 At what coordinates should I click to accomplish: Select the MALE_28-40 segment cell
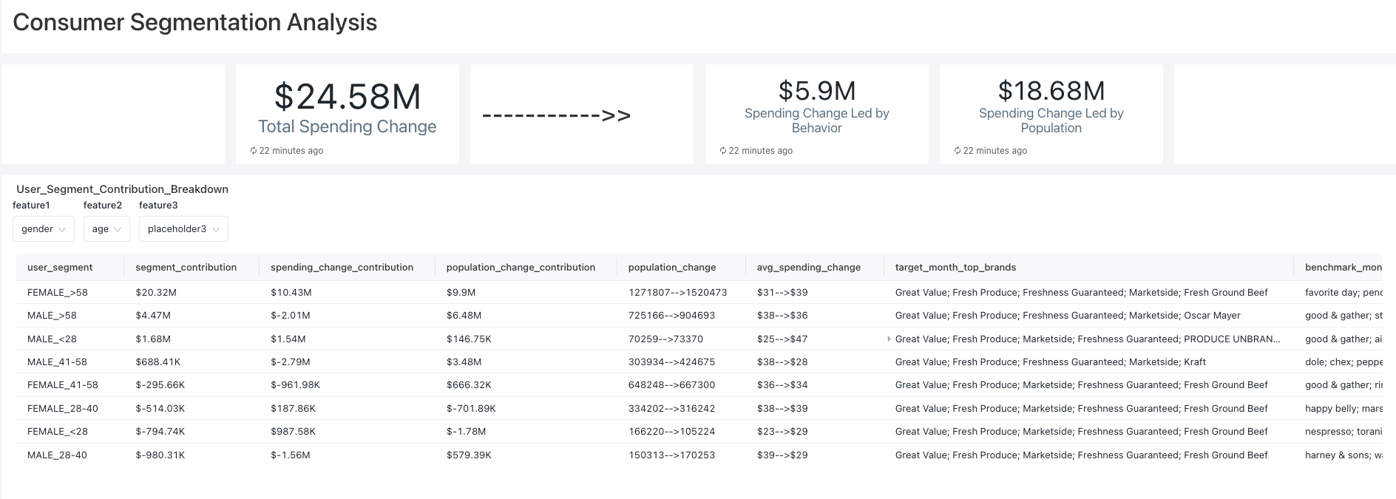(57, 455)
